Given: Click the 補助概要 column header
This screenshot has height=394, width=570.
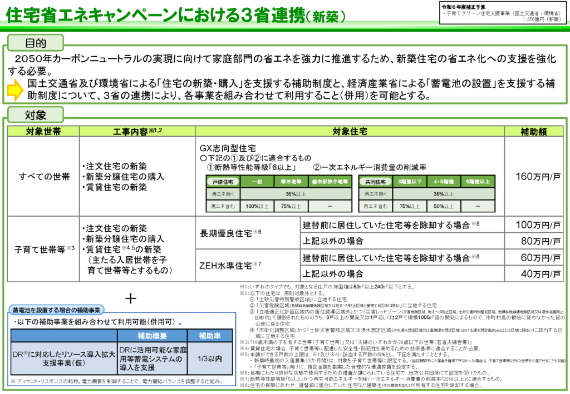Looking at the screenshot, I should (153, 336).
